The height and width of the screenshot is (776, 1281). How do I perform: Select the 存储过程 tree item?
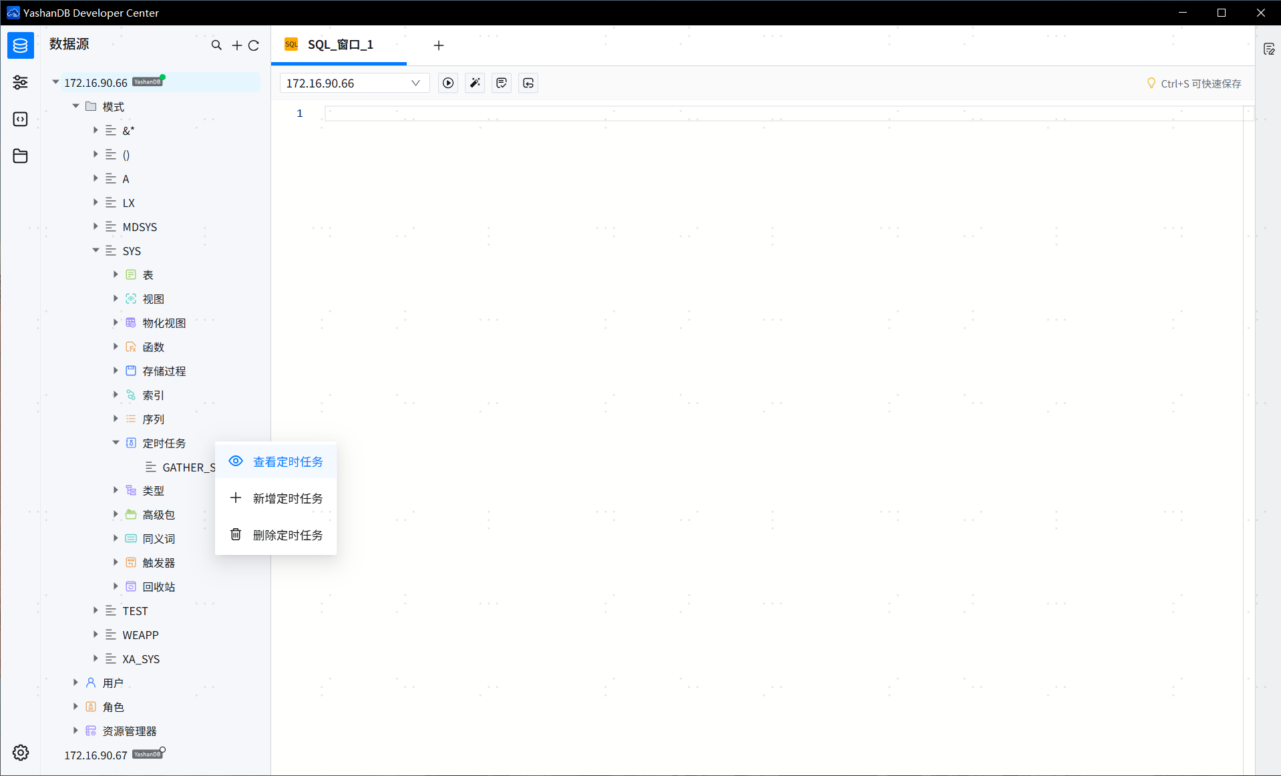tap(164, 371)
